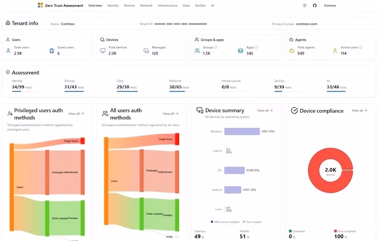Click the Android bar in Device summary

[233, 190]
